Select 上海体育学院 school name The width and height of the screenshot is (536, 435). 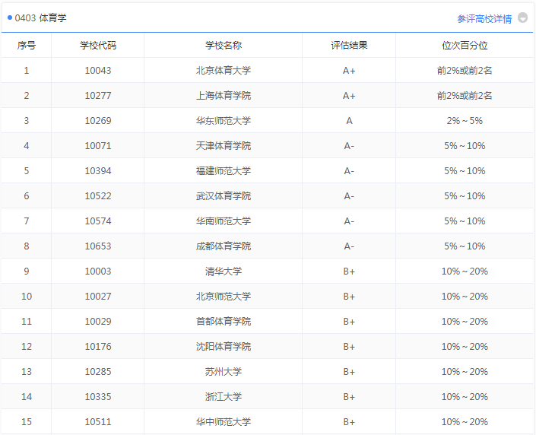coord(223,96)
